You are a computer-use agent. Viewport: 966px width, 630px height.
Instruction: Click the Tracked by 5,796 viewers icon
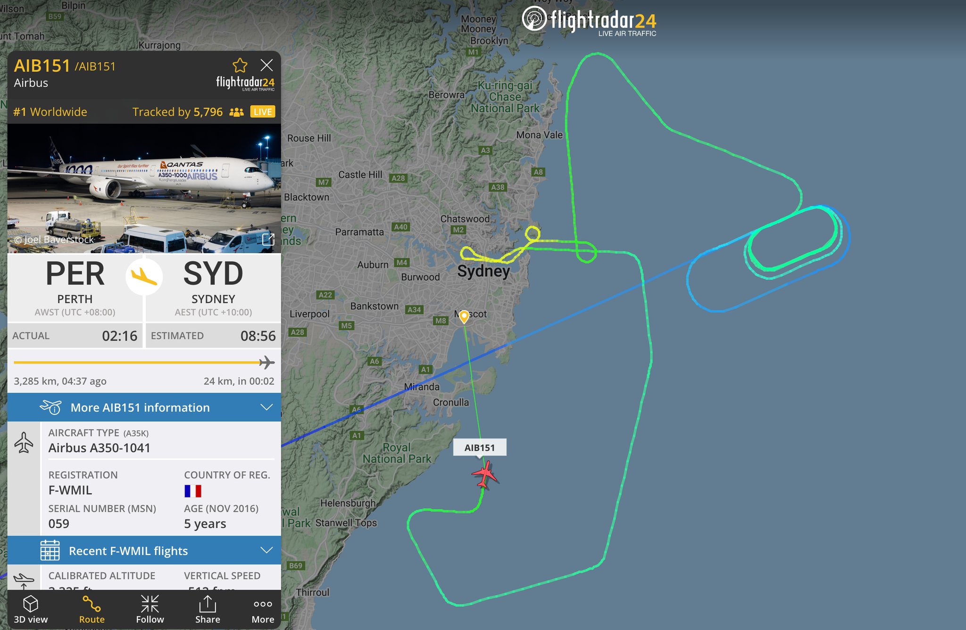tap(236, 112)
